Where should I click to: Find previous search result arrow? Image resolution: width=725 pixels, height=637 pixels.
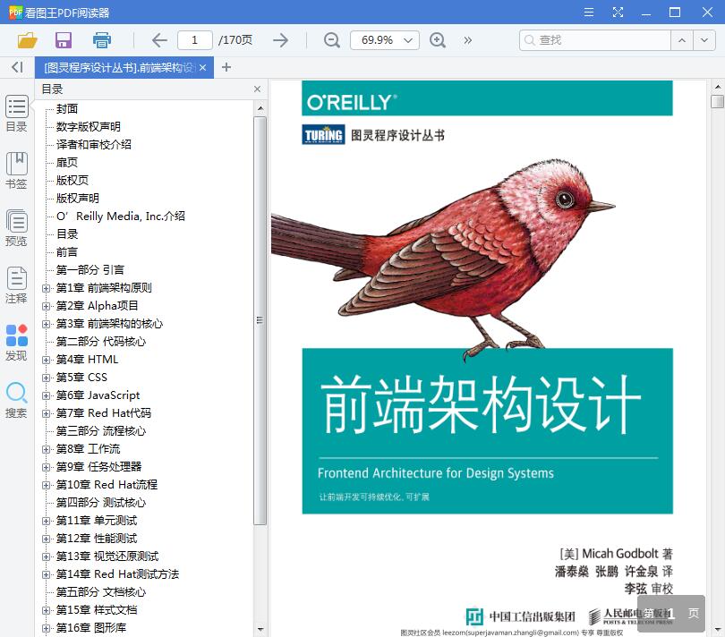(681, 40)
